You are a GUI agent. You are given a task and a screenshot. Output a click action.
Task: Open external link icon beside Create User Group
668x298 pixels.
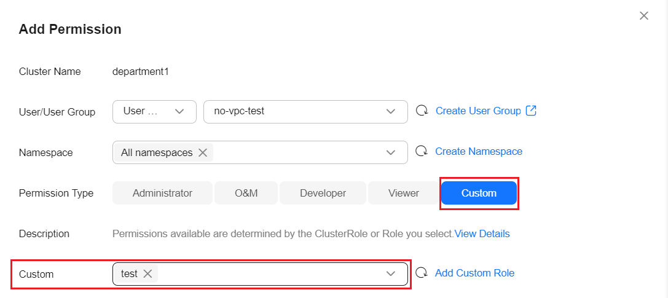point(531,111)
